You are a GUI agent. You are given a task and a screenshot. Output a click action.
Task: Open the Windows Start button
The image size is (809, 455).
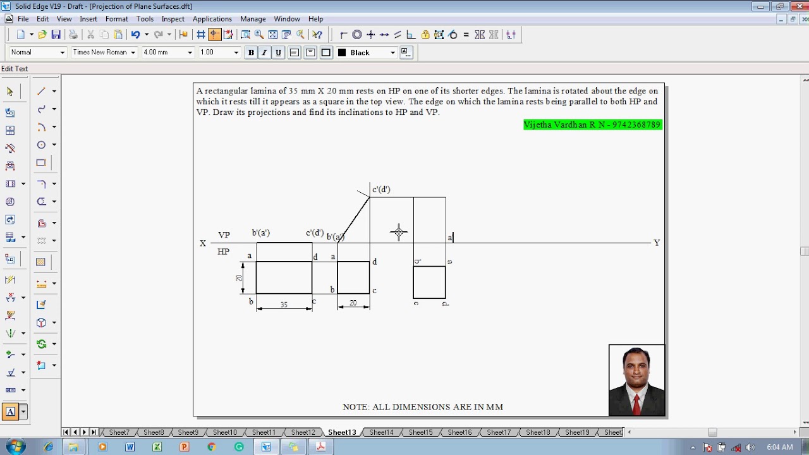pyautogui.click(x=15, y=447)
